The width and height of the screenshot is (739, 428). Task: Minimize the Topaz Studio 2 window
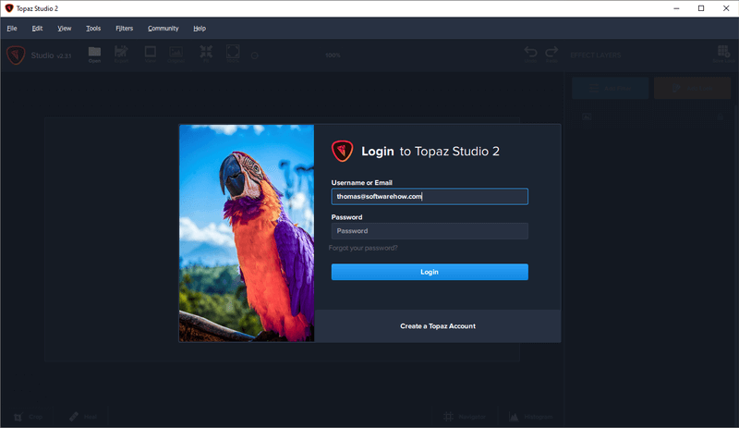coord(676,8)
